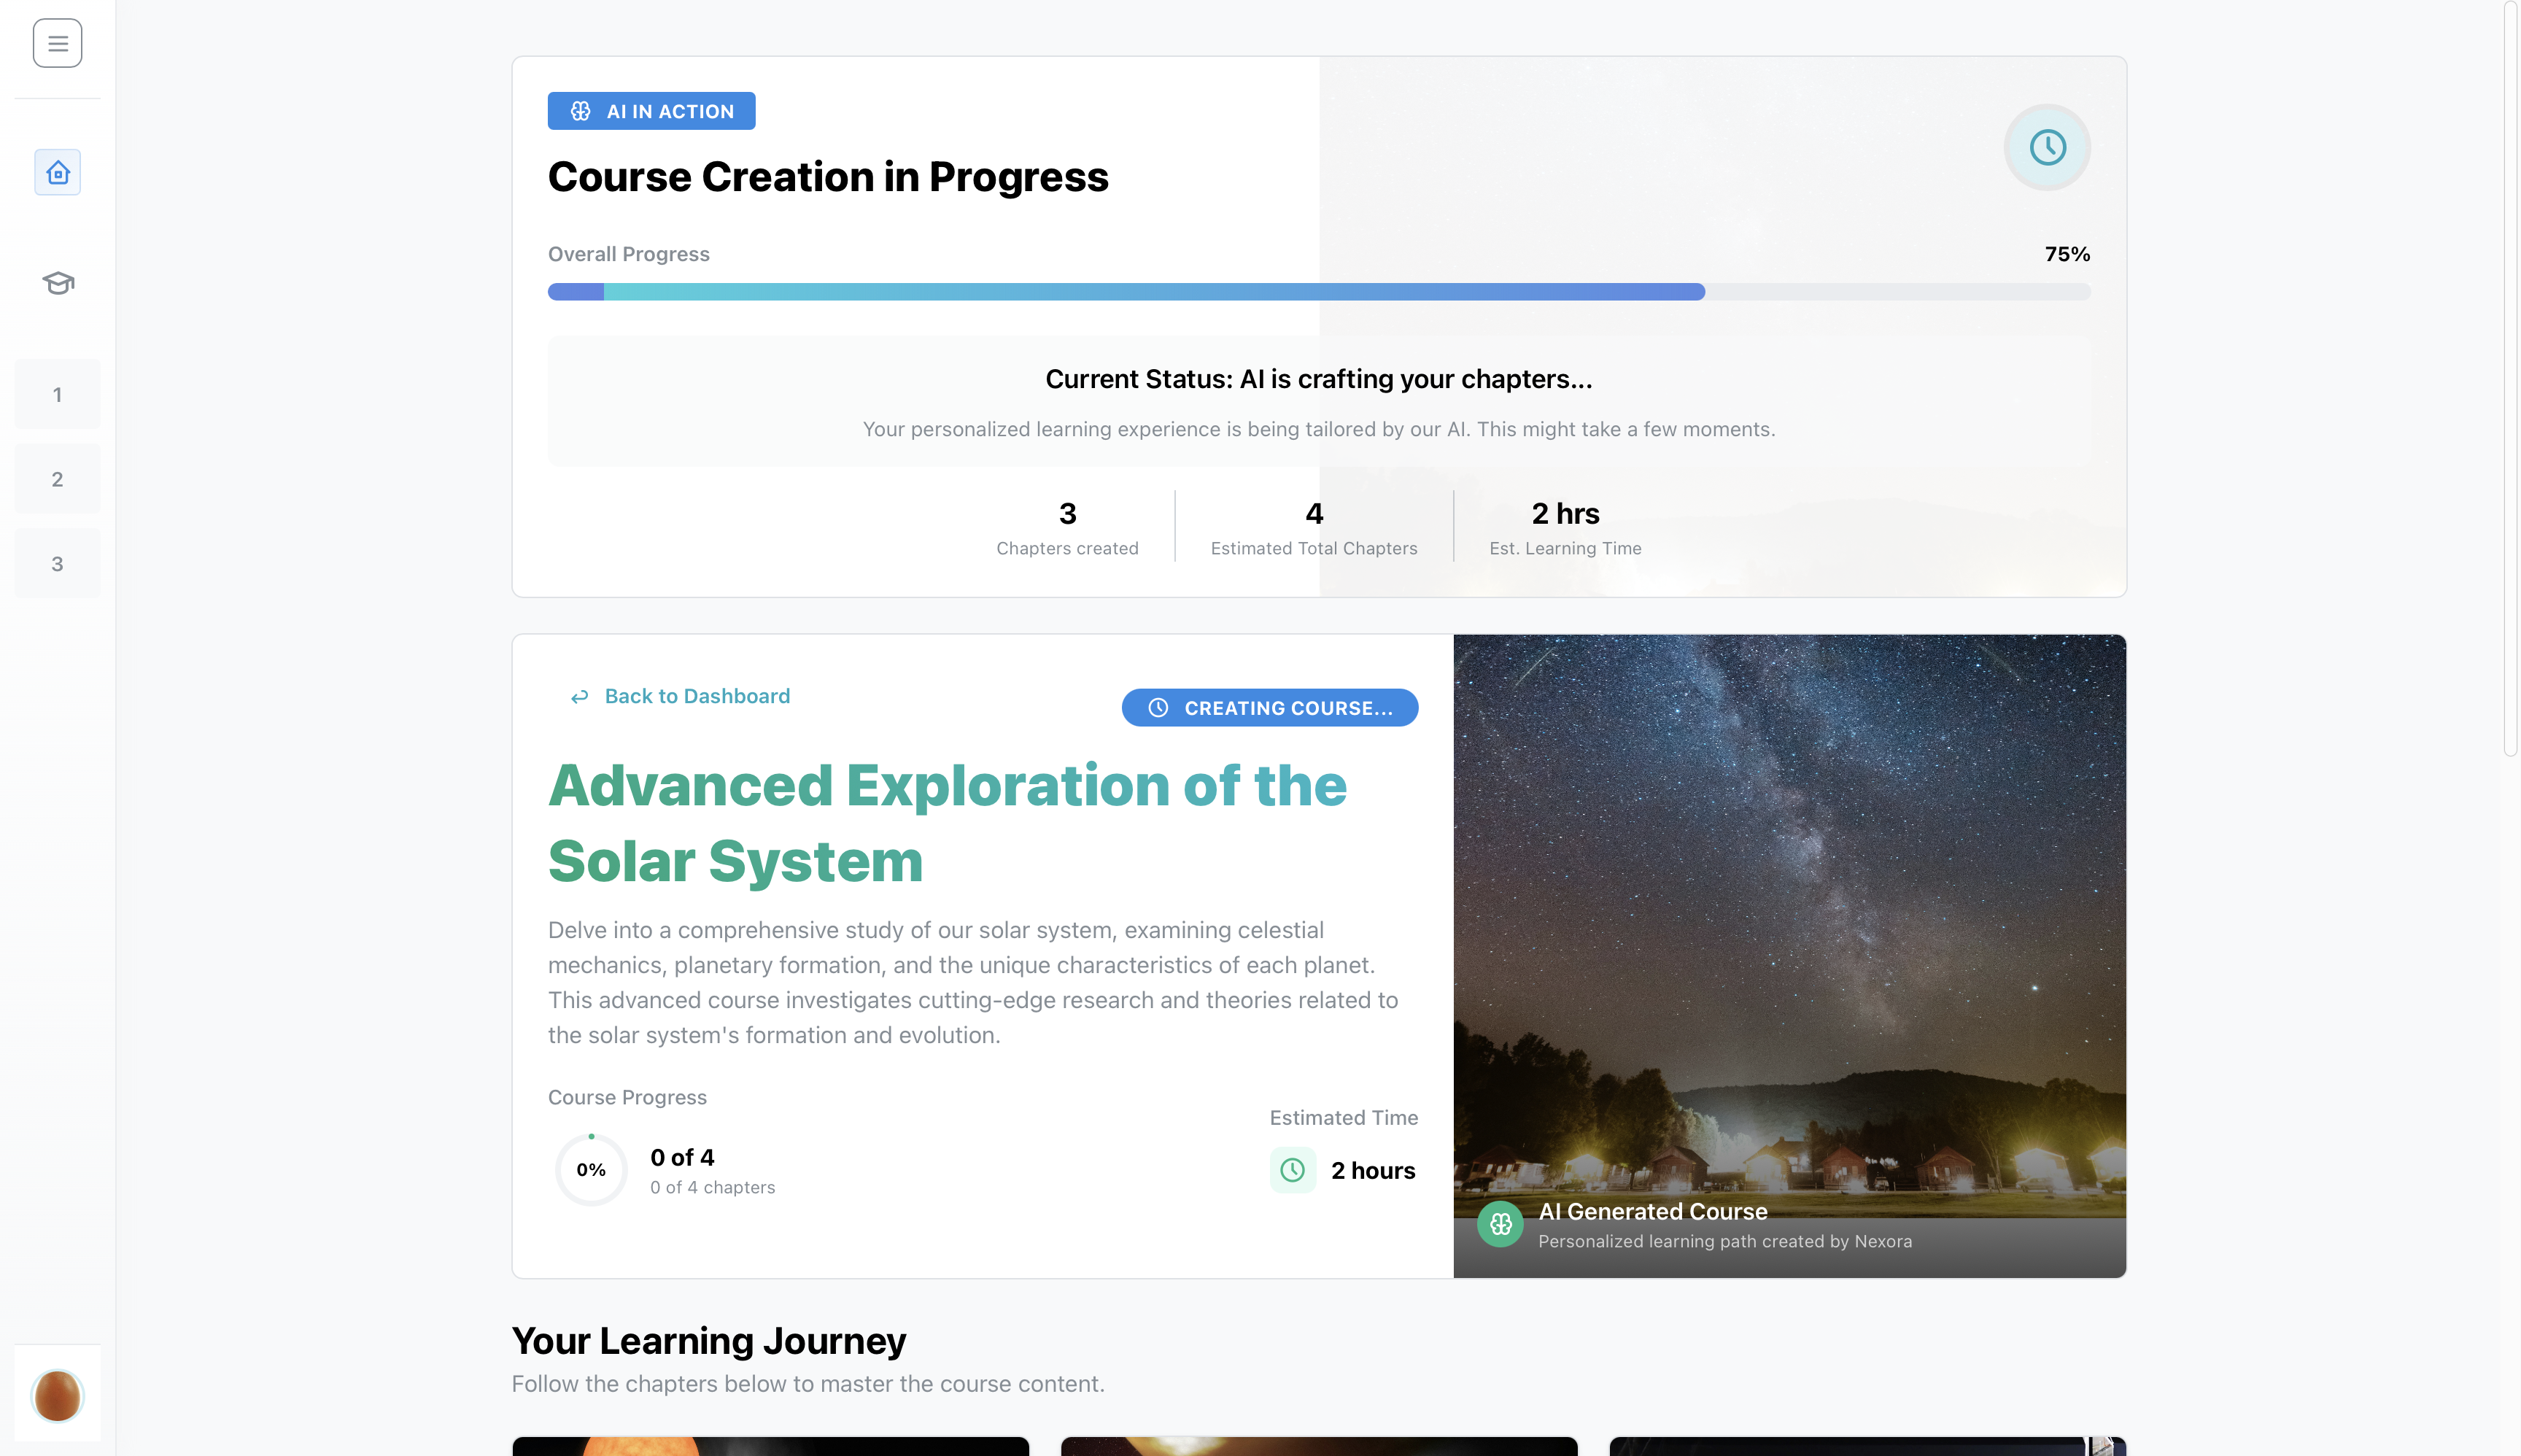Image resolution: width=2521 pixels, height=1456 pixels.
Task: Follow the Back to Dashboard link
Action: point(697,696)
